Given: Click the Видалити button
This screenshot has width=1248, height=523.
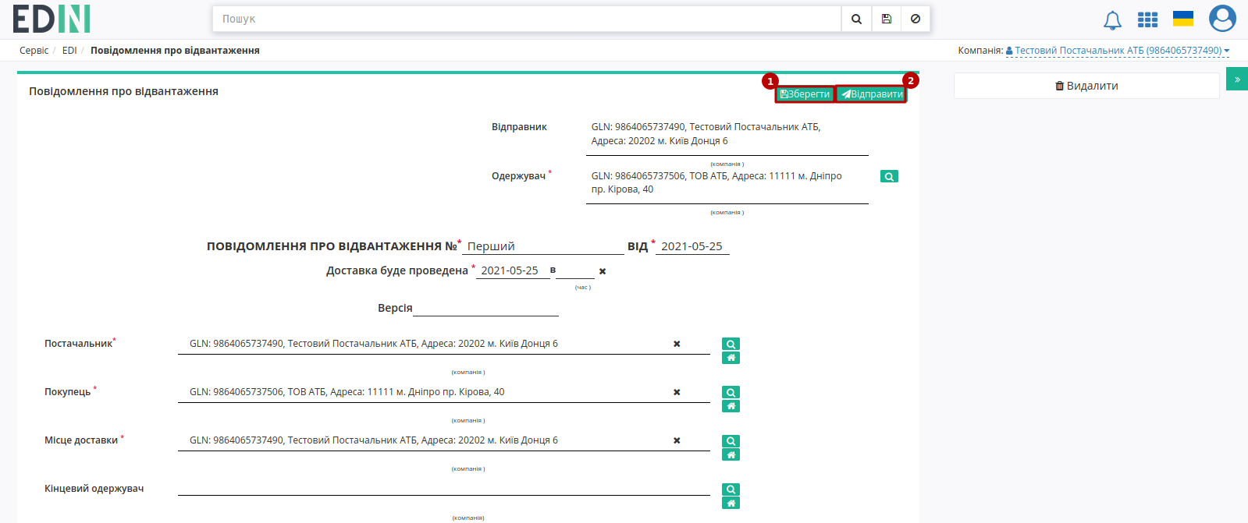Looking at the screenshot, I should (x=1086, y=86).
